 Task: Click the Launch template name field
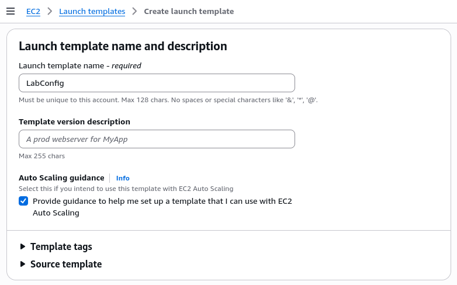coord(157,83)
